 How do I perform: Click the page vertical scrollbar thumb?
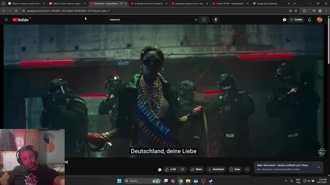[329, 41]
